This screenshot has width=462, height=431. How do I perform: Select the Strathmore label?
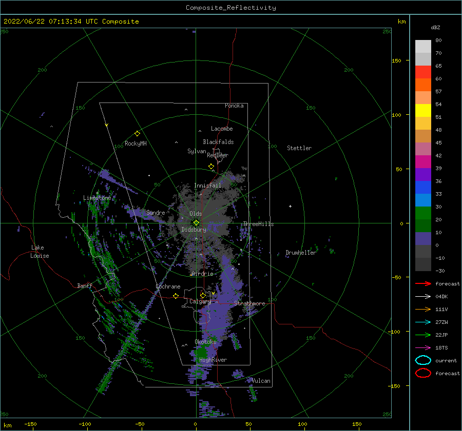pyautogui.click(x=249, y=303)
